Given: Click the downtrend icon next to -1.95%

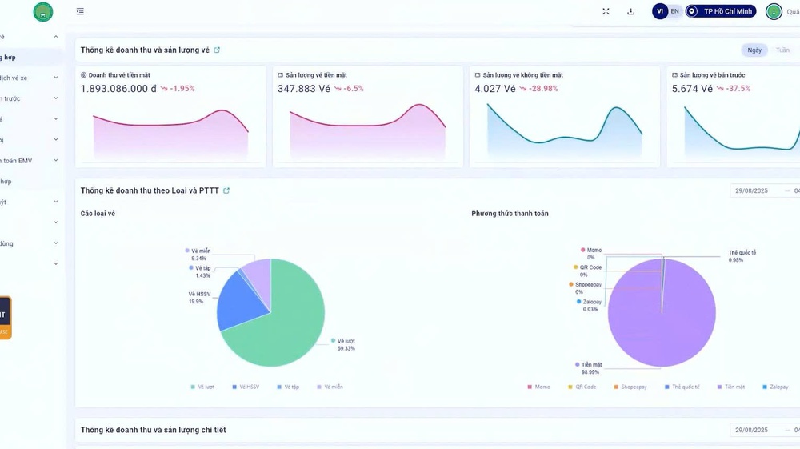Looking at the screenshot, I should point(164,89).
